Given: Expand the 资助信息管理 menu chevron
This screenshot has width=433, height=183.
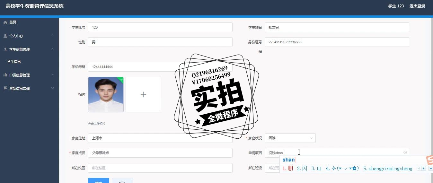Looking at the screenshot, I should point(52,88).
